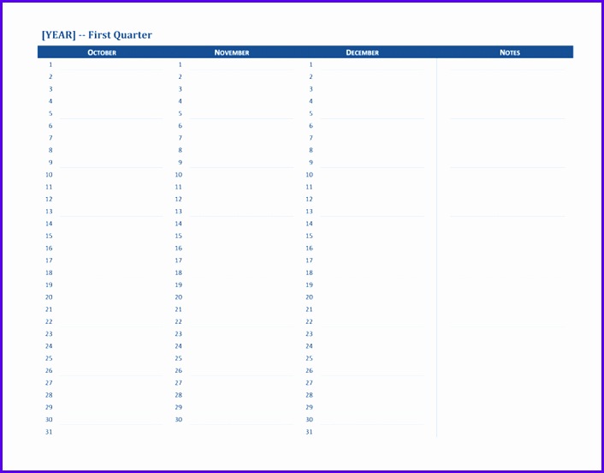Click the [YEAR] -- First Quarter title
Image resolution: width=604 pixels, height=473 pixels.
point(97,35)
